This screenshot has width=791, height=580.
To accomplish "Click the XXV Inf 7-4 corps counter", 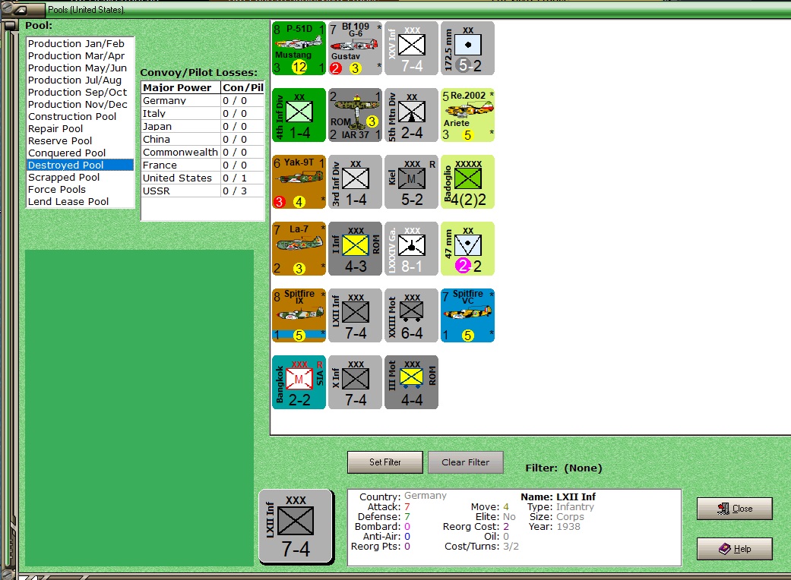I will click(411, 49).
